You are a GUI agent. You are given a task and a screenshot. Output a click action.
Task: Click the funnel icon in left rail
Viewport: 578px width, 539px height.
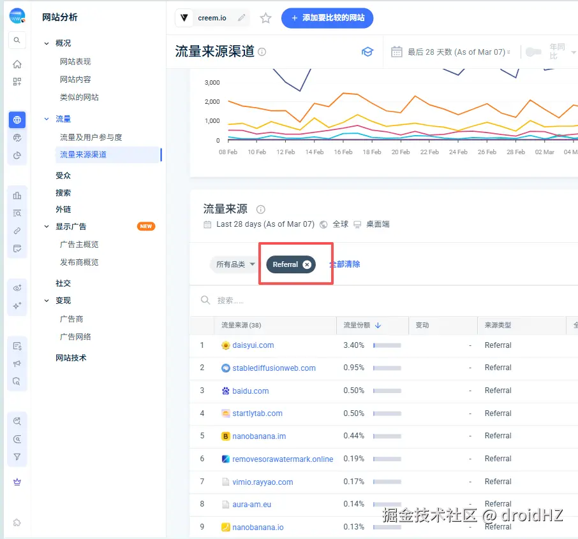coord(17,457)
